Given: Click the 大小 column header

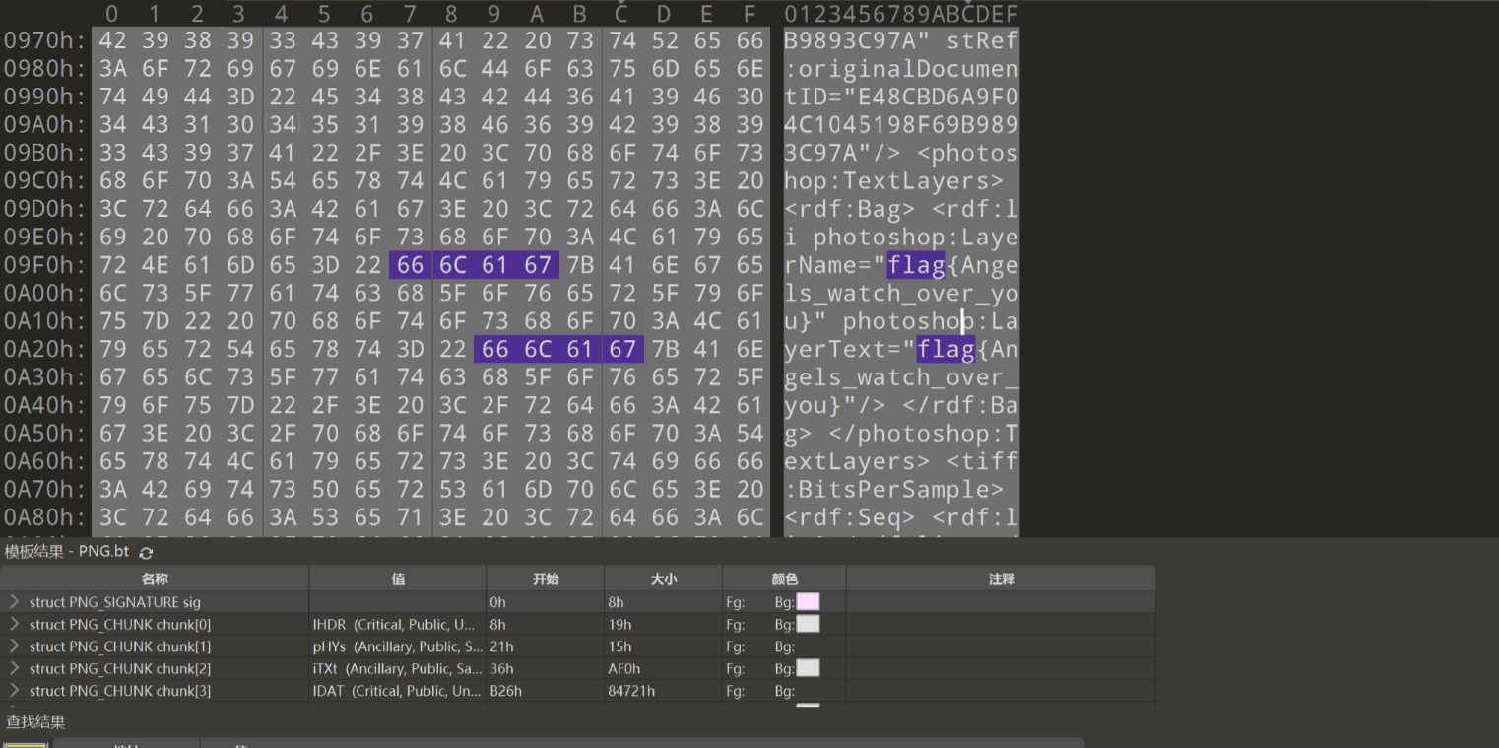Looking at the screenshot, I should 664,578.
